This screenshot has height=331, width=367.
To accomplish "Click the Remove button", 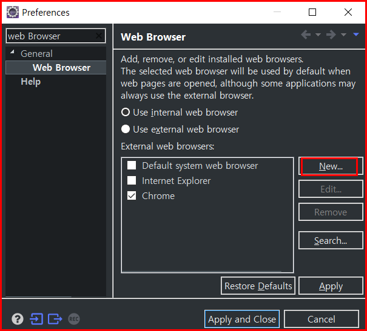I will [x=331, y=212].
